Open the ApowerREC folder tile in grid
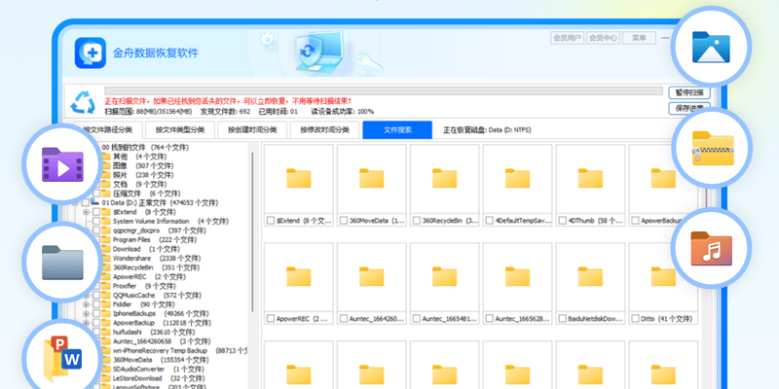This screenshot has height=389, width=779. [299, 283]
